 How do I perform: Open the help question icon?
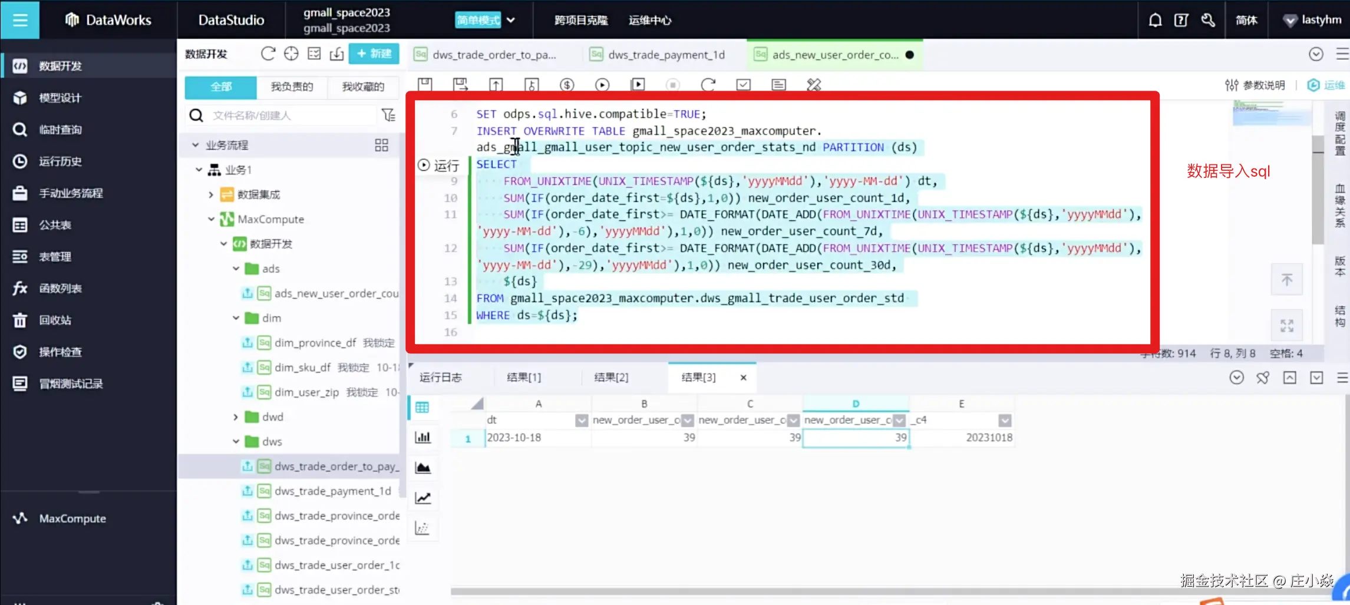click(1181, 20)
